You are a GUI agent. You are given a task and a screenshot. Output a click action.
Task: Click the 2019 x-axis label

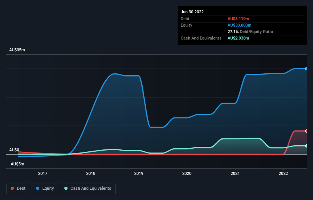point(139,173)
